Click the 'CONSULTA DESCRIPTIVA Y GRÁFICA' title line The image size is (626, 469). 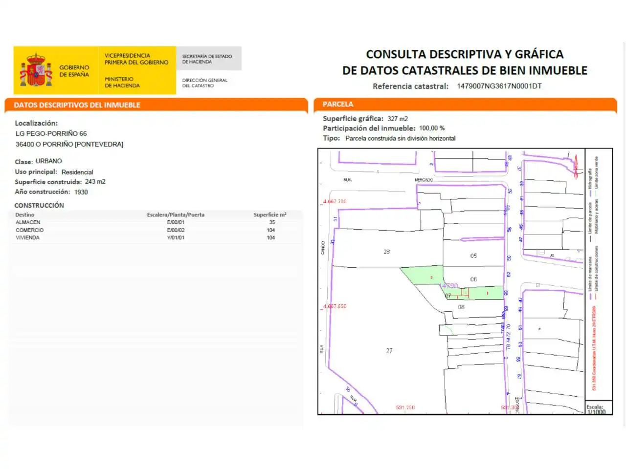coord(465,54)
